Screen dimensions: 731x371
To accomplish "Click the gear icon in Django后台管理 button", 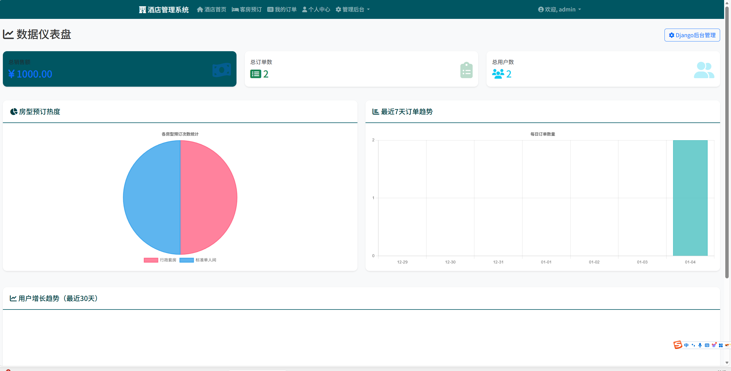I will pos(671,35).
